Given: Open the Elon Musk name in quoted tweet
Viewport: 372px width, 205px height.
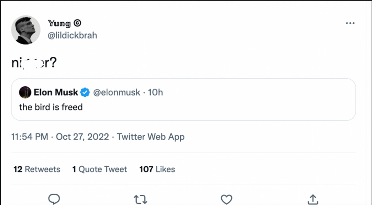Looking at the screenshot, I should pyautogui.click(x=56, y=92).
